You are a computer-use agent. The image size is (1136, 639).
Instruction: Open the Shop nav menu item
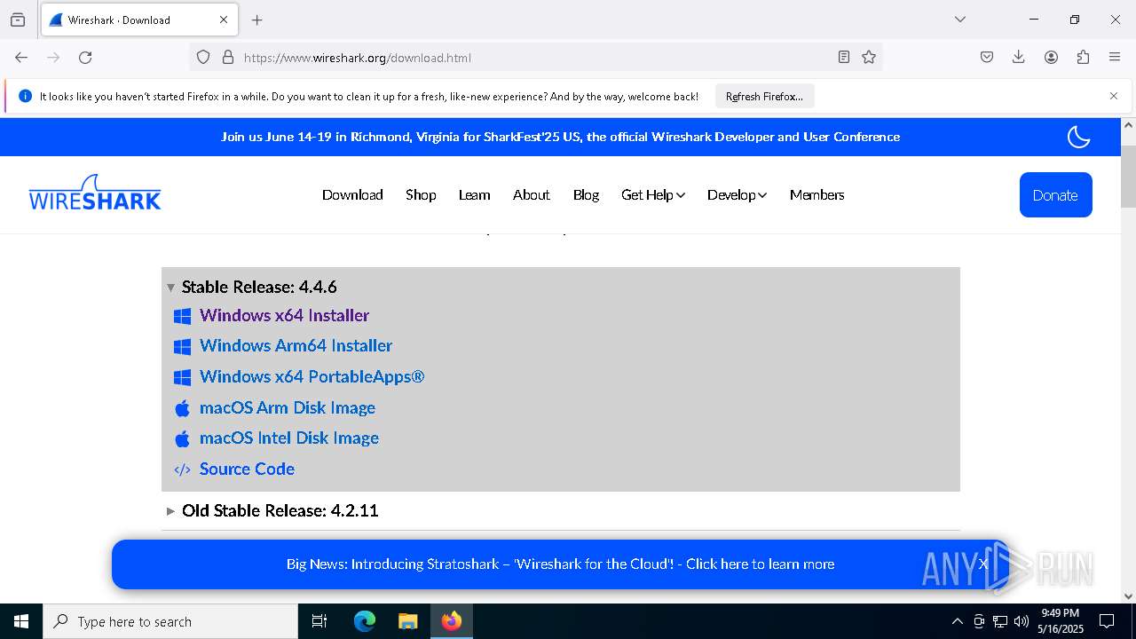click(421, 194)
